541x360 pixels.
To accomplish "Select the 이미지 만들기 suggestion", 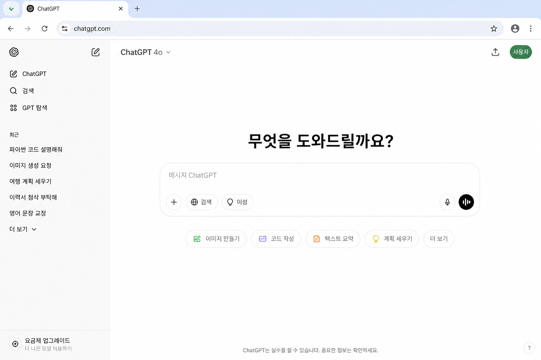I will point(216,239).
